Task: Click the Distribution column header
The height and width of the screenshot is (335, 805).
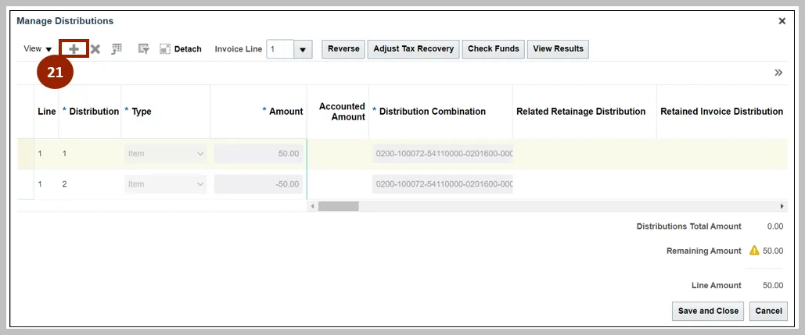Action: [x=91, y=111]
